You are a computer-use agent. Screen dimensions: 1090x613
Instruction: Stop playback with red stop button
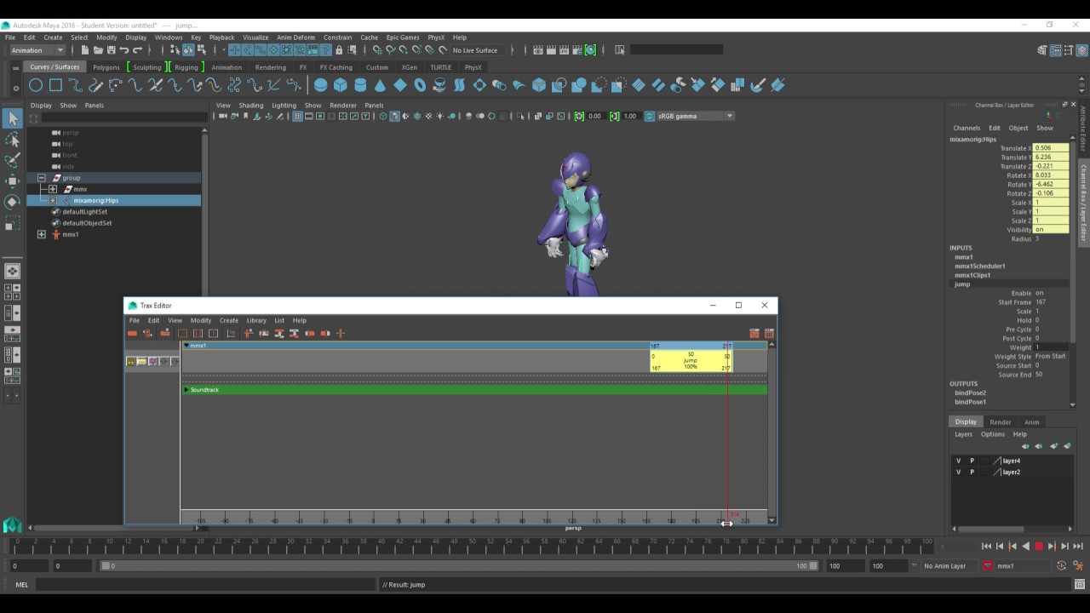click(x=1039, y=547)
